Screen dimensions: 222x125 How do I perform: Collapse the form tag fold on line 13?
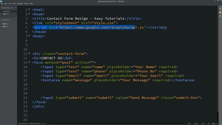[x=29, y=62]
